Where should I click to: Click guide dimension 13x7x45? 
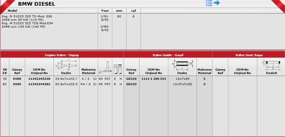182,79
